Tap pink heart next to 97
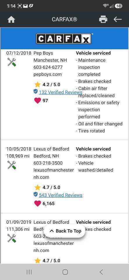Screen dimensions: 129x280 coord(37,101)
